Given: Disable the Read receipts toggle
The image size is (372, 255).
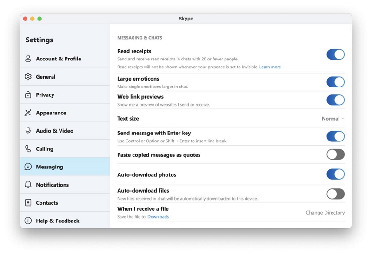Looking at the screenshot, I should tap(335, 54).
